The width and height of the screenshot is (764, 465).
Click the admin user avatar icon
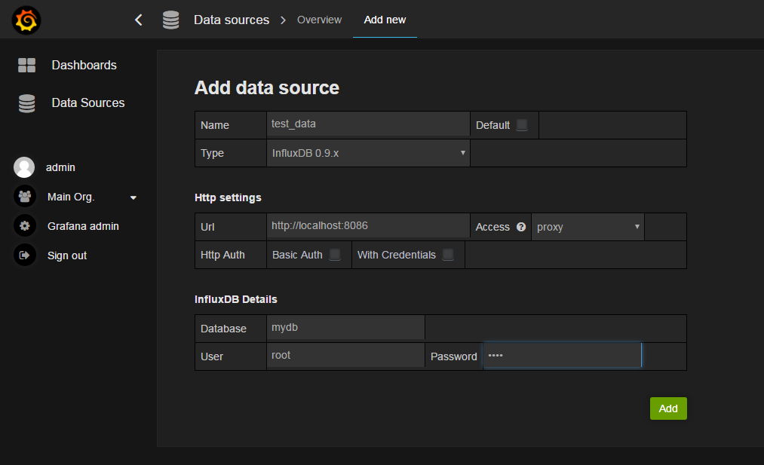[25, 167]
